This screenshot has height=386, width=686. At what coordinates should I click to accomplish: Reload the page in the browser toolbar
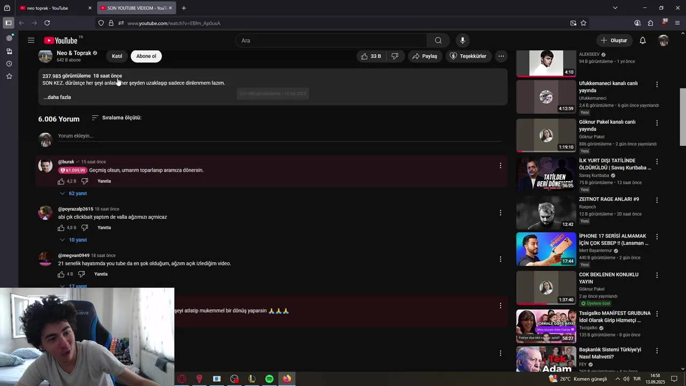pos(47,23)
